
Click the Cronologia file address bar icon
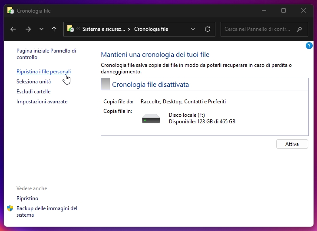pyautogui.click(x=70, y=29)
